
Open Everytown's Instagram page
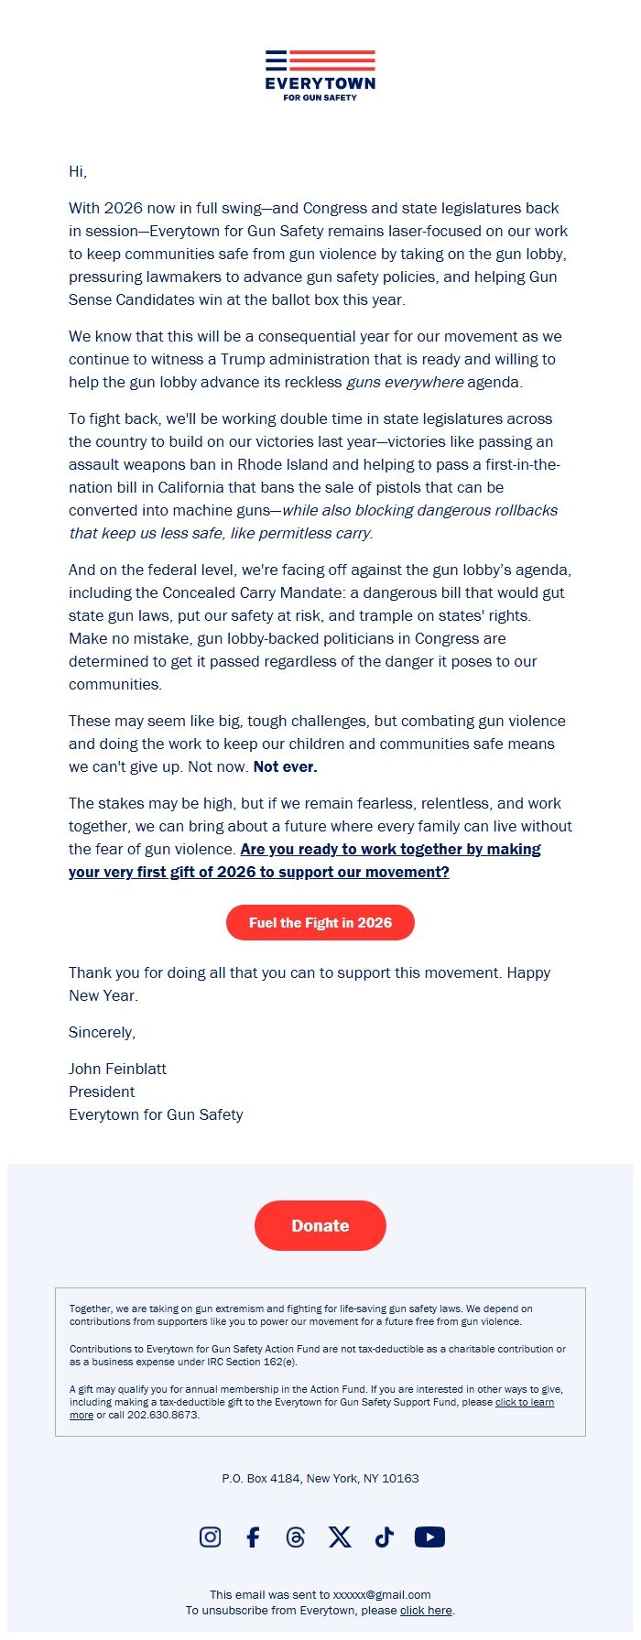pyautogui.click(x=210, y=1537)
